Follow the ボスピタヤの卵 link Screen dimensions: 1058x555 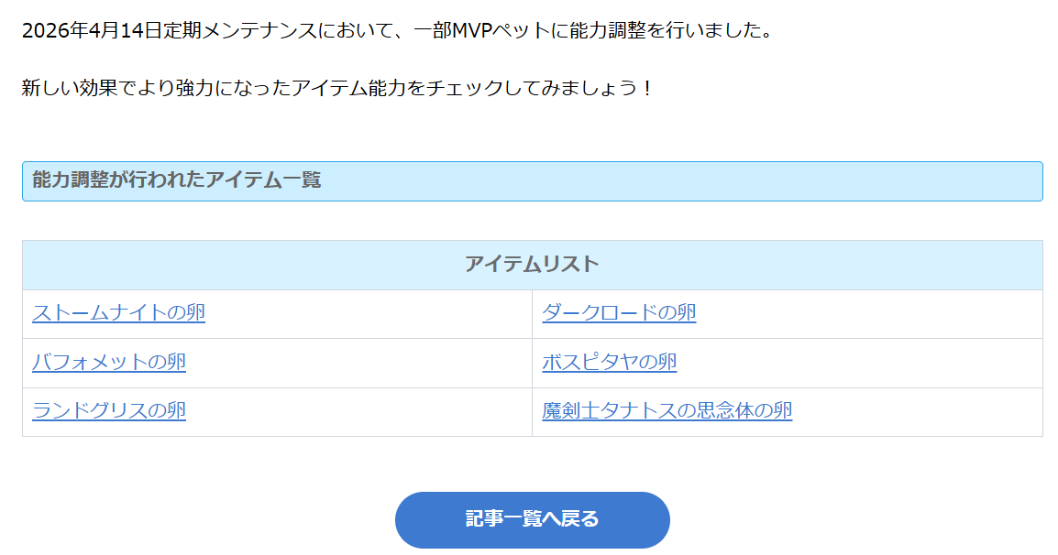click(x=610, y=362)
